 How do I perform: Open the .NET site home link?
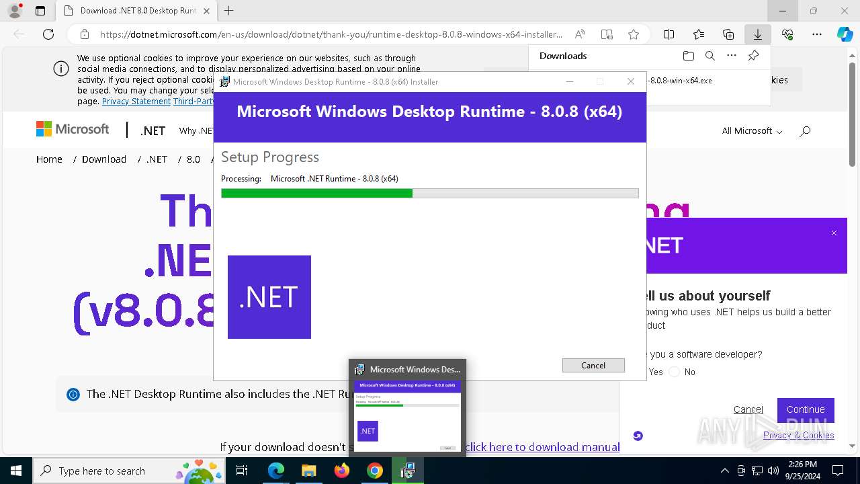click(153, 130)
